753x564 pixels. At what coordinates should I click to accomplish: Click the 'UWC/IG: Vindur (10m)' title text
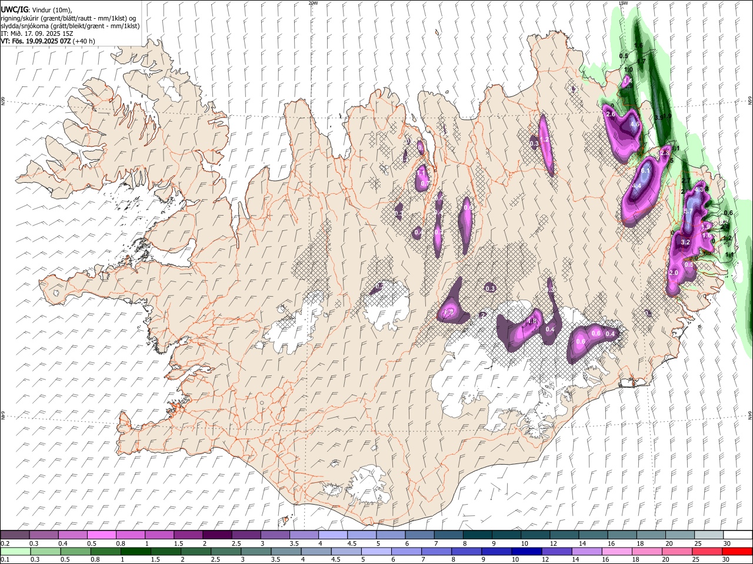pyautogui.click(x=36, y=9)
